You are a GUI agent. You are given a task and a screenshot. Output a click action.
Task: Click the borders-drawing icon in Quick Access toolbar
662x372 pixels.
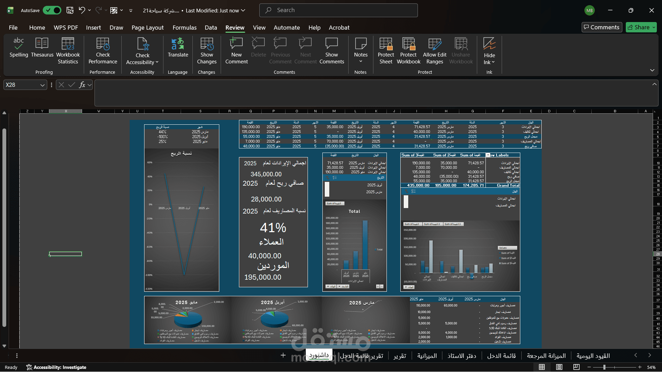click(x=114, y=10)
